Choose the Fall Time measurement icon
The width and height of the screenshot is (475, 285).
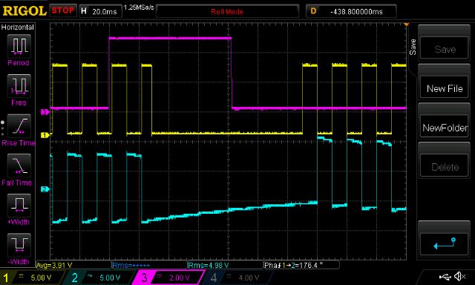(x=19, y=166)
